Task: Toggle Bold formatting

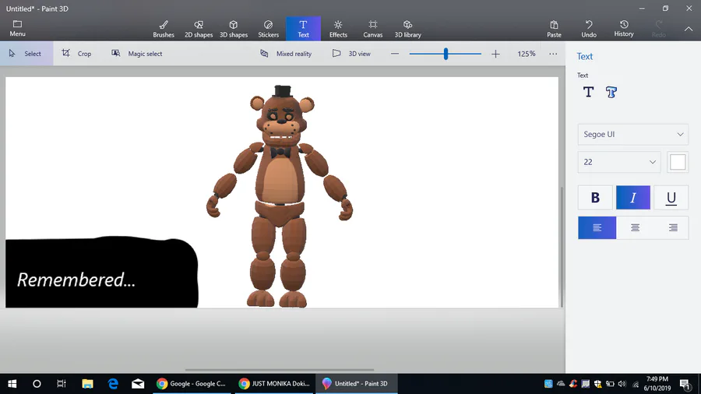Action: click(x=595, y=198)
